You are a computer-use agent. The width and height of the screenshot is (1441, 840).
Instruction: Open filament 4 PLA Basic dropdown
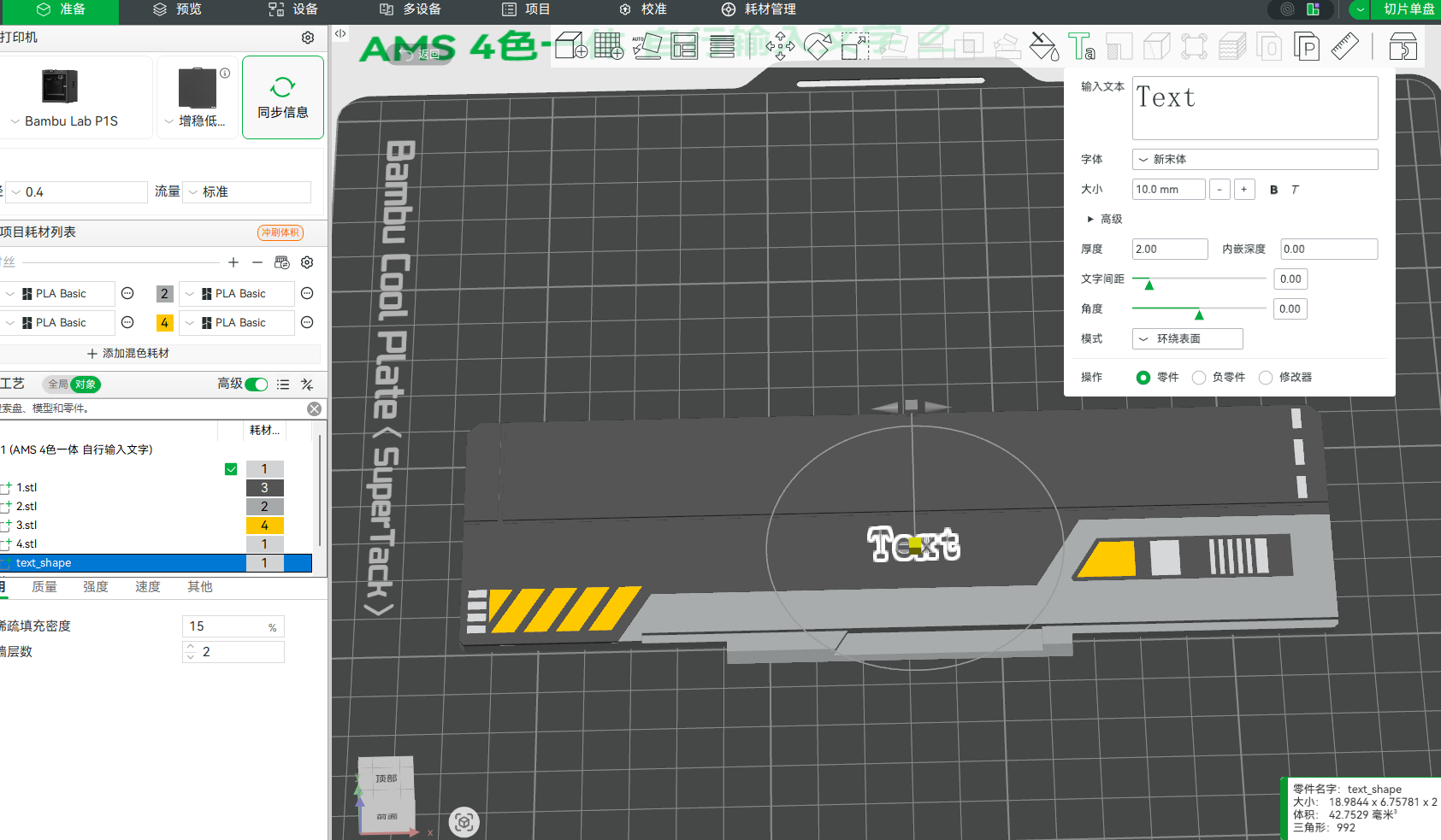(237, 322)
